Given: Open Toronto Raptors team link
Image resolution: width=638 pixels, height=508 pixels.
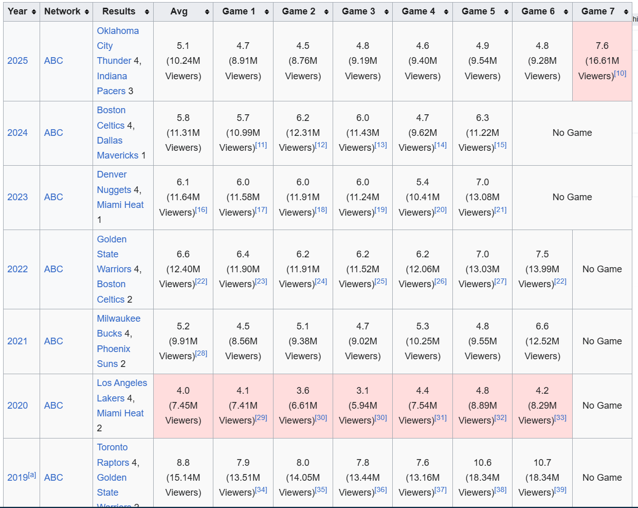Looking at the screenshot, I should [x=113, y=455].
